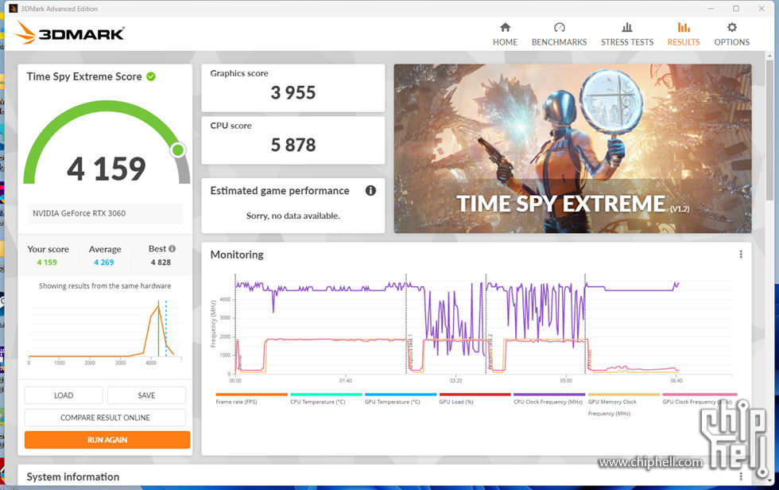The height and width of the screenshot is (490, 779).
Task: Toggle the GPU Temperature legend
Action: tap(400, 399)
